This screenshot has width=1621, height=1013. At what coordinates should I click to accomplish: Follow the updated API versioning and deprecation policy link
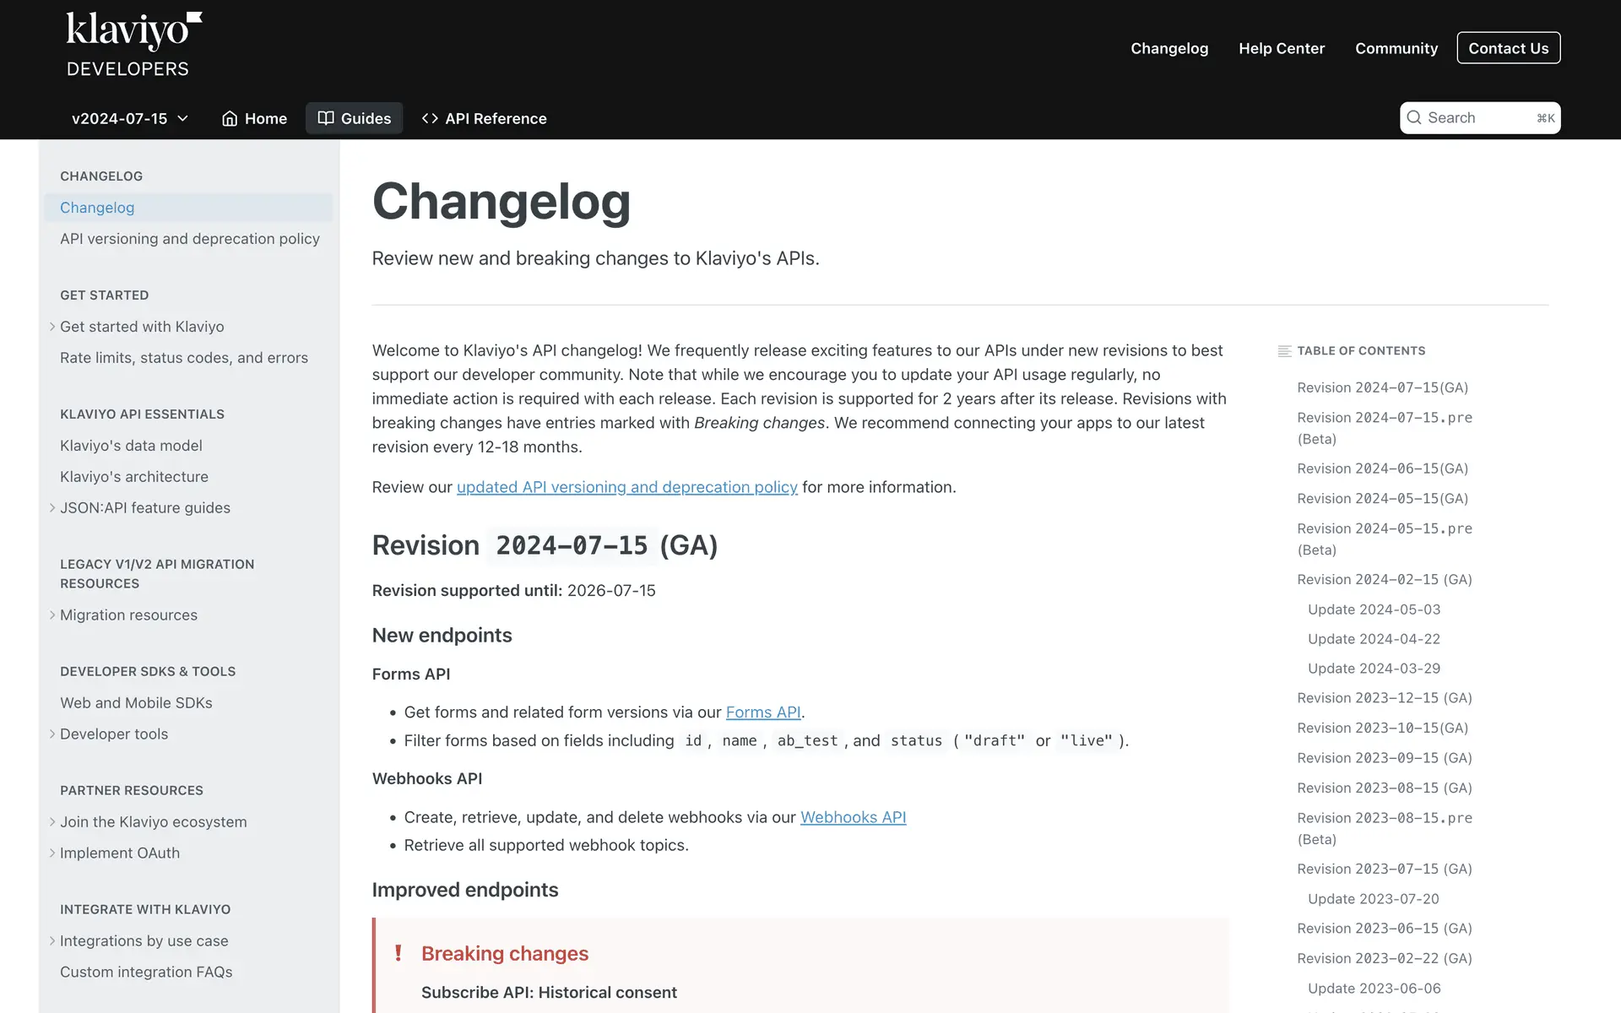(626, 487)
